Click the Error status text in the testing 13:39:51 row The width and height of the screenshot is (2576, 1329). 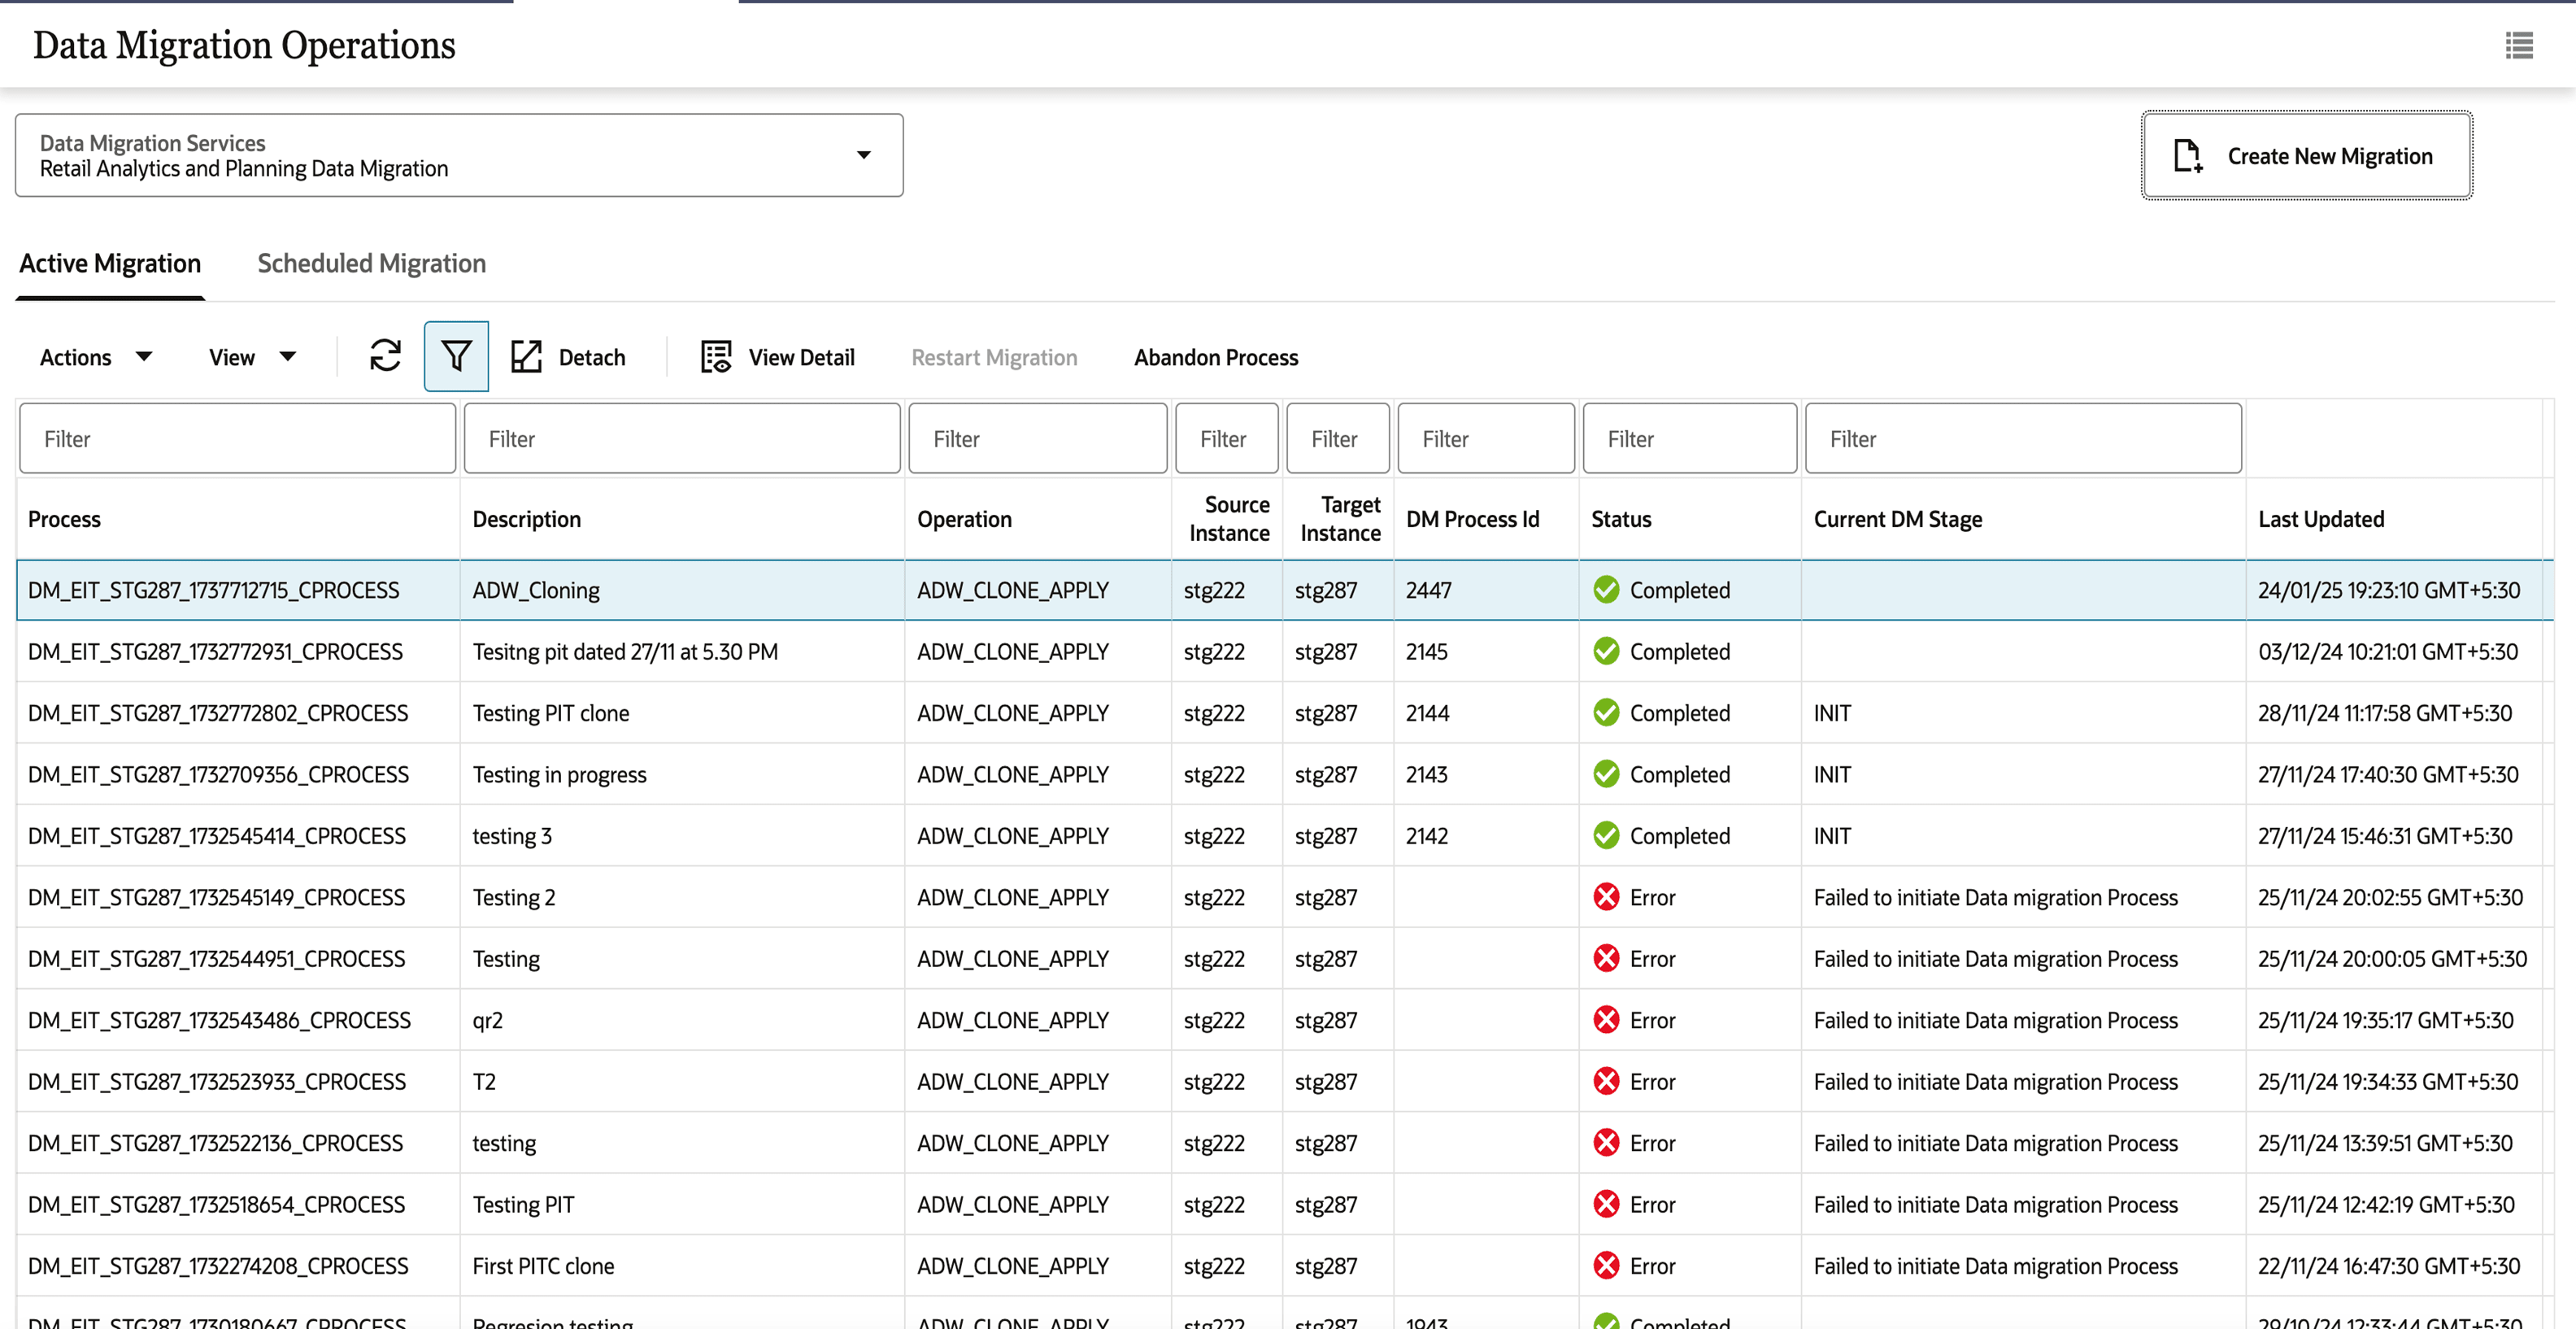[1652, 1143]
